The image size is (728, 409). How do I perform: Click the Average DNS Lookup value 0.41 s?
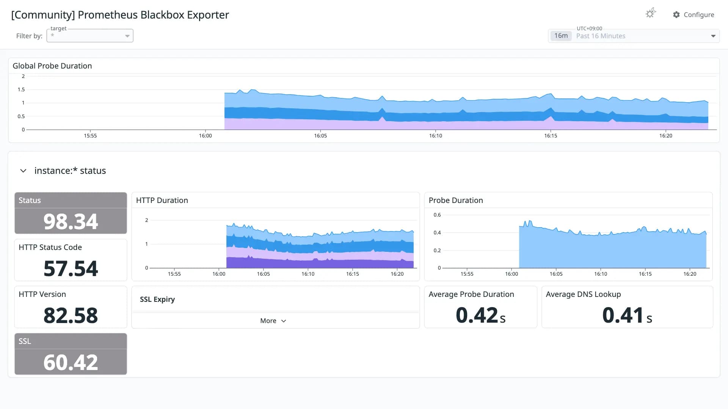point(627,315)
